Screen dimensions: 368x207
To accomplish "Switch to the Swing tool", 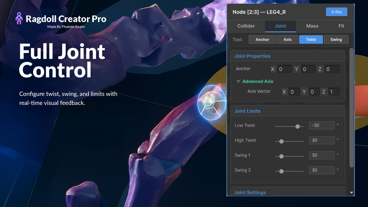I will 336,39.
